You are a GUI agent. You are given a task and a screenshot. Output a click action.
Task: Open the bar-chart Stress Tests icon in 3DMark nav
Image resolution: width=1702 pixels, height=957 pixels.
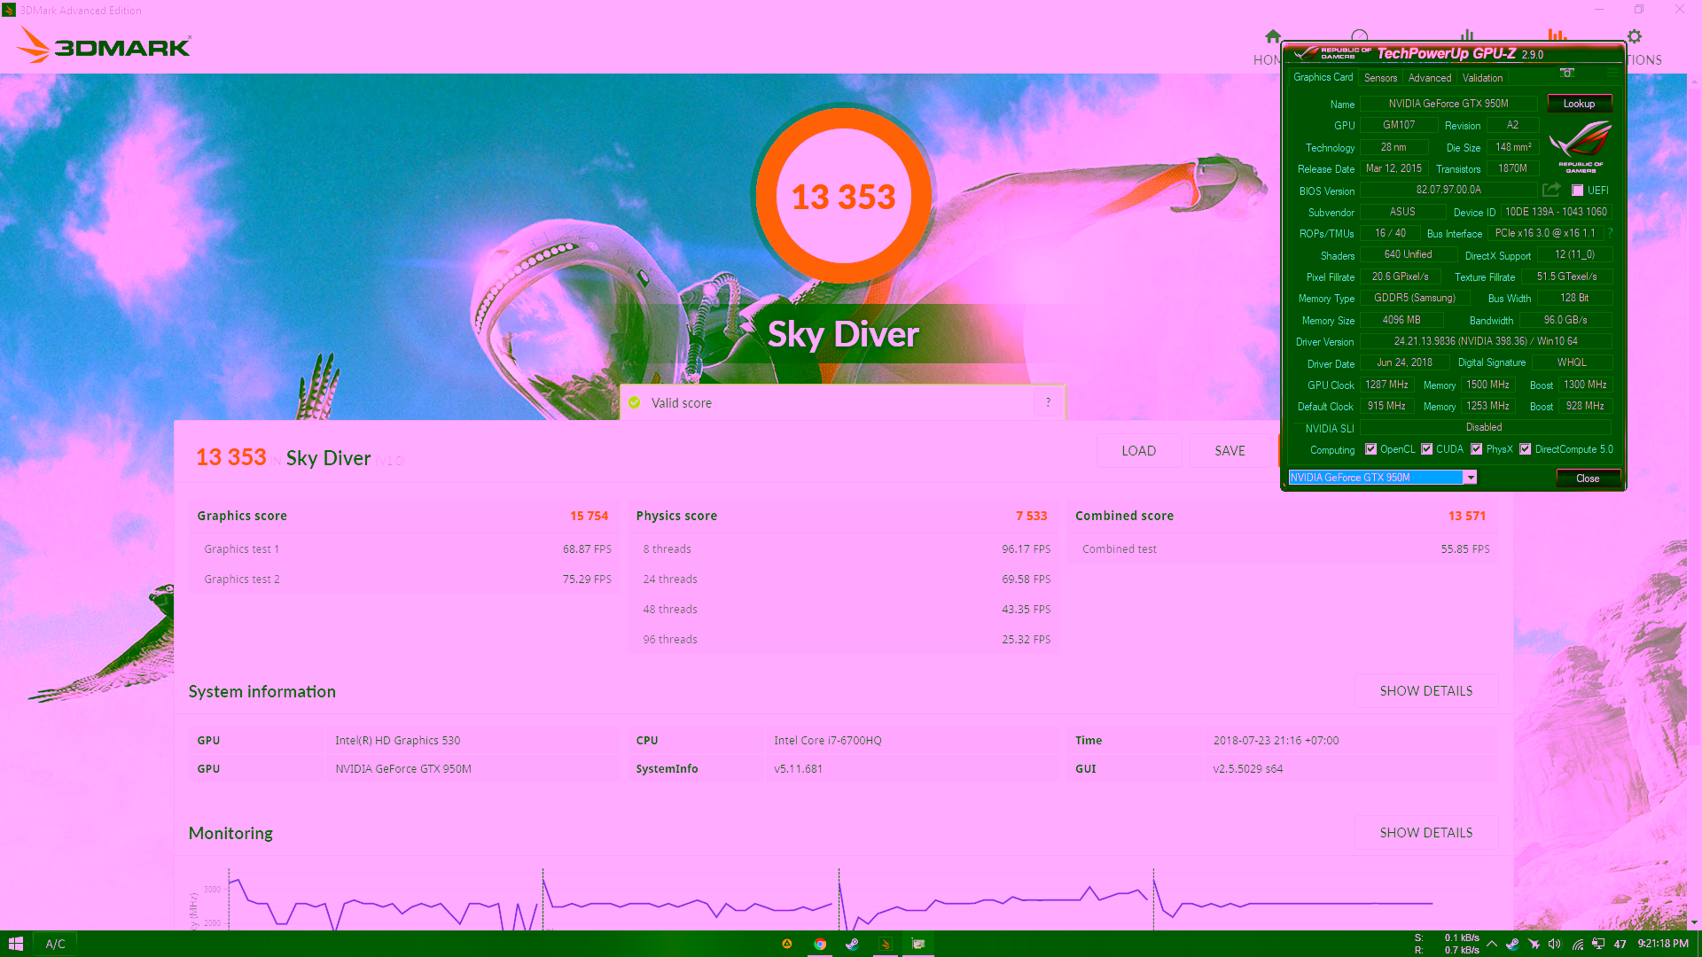[1467, 35]
